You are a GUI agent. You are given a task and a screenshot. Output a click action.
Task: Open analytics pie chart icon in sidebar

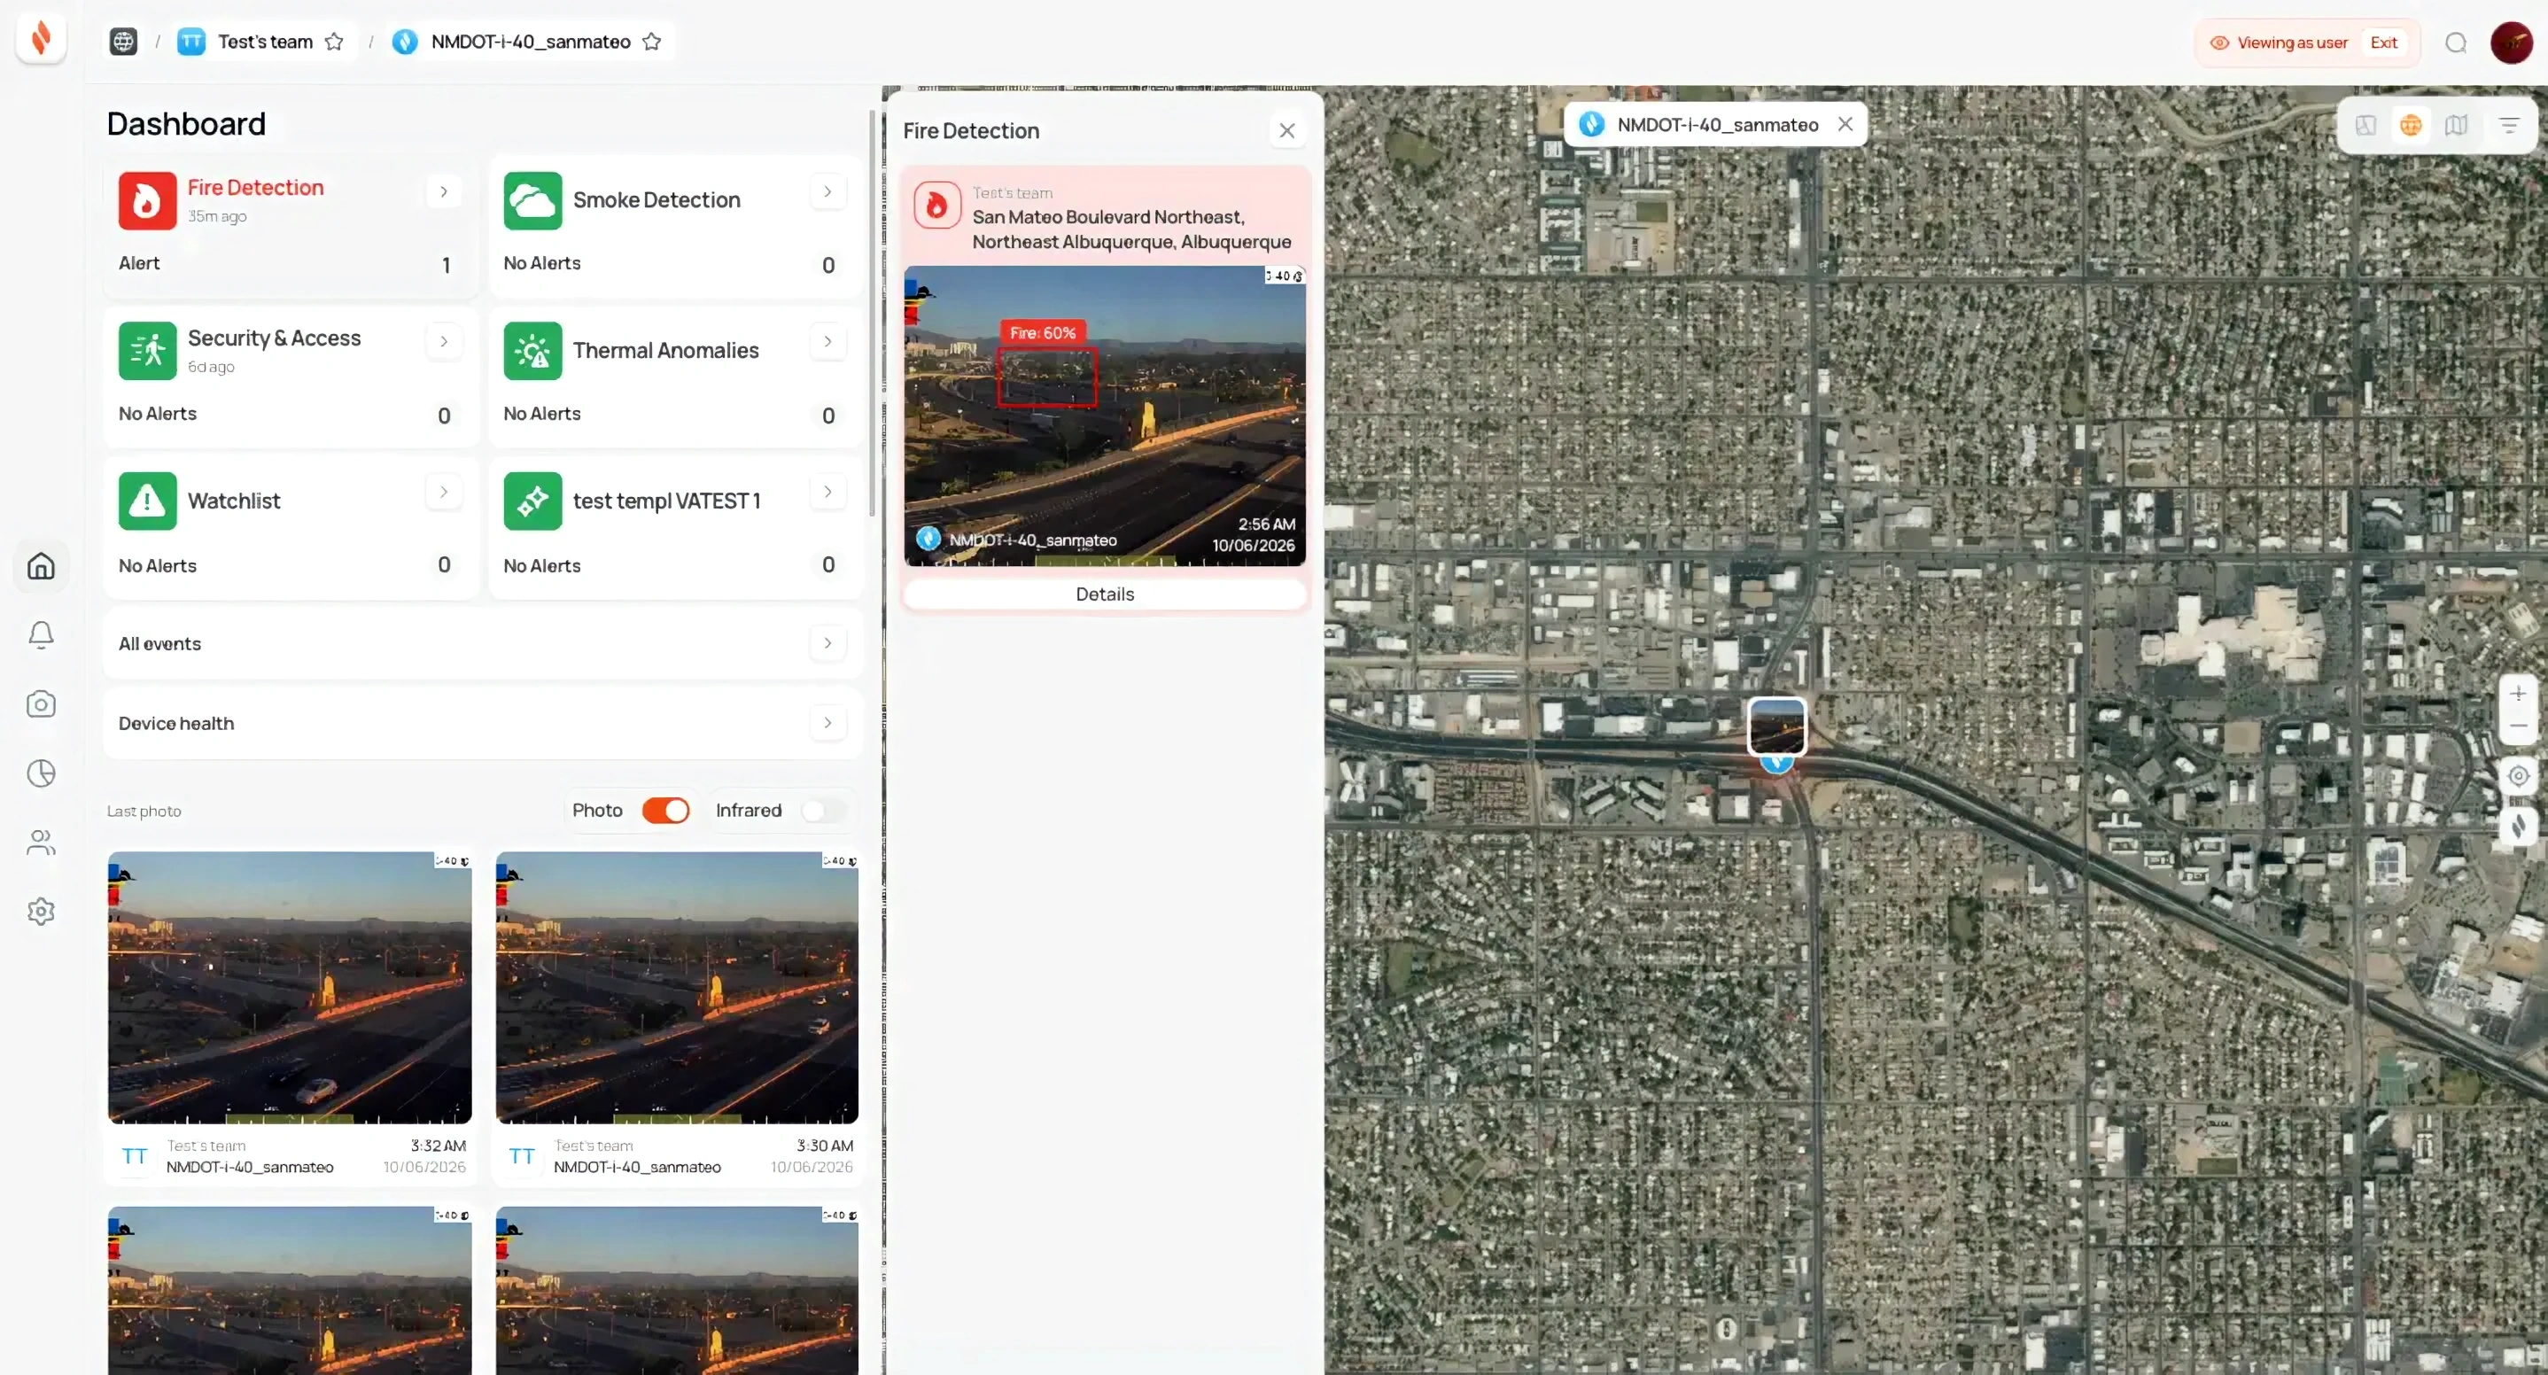pos(41,773)
